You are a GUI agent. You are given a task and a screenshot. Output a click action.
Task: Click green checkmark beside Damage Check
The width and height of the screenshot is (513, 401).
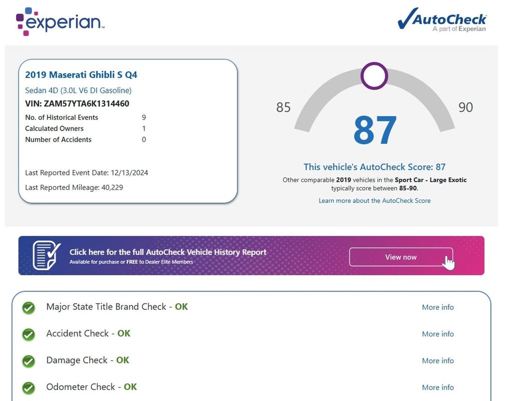pos(29,361)
